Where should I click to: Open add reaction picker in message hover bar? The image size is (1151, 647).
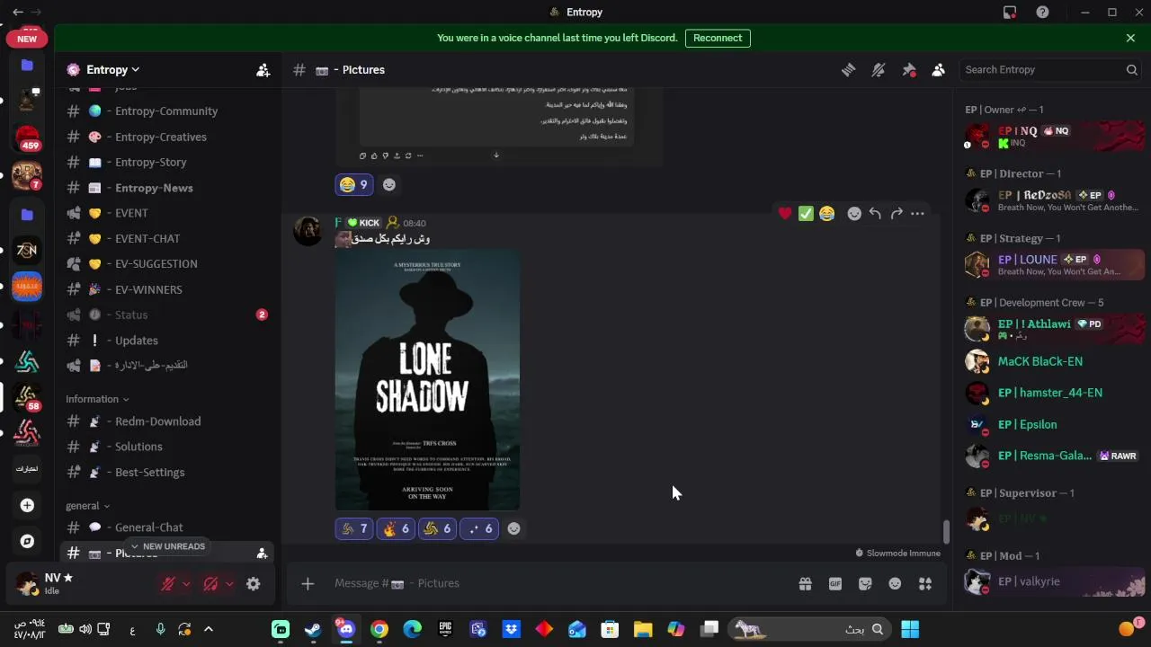point(854,213)
